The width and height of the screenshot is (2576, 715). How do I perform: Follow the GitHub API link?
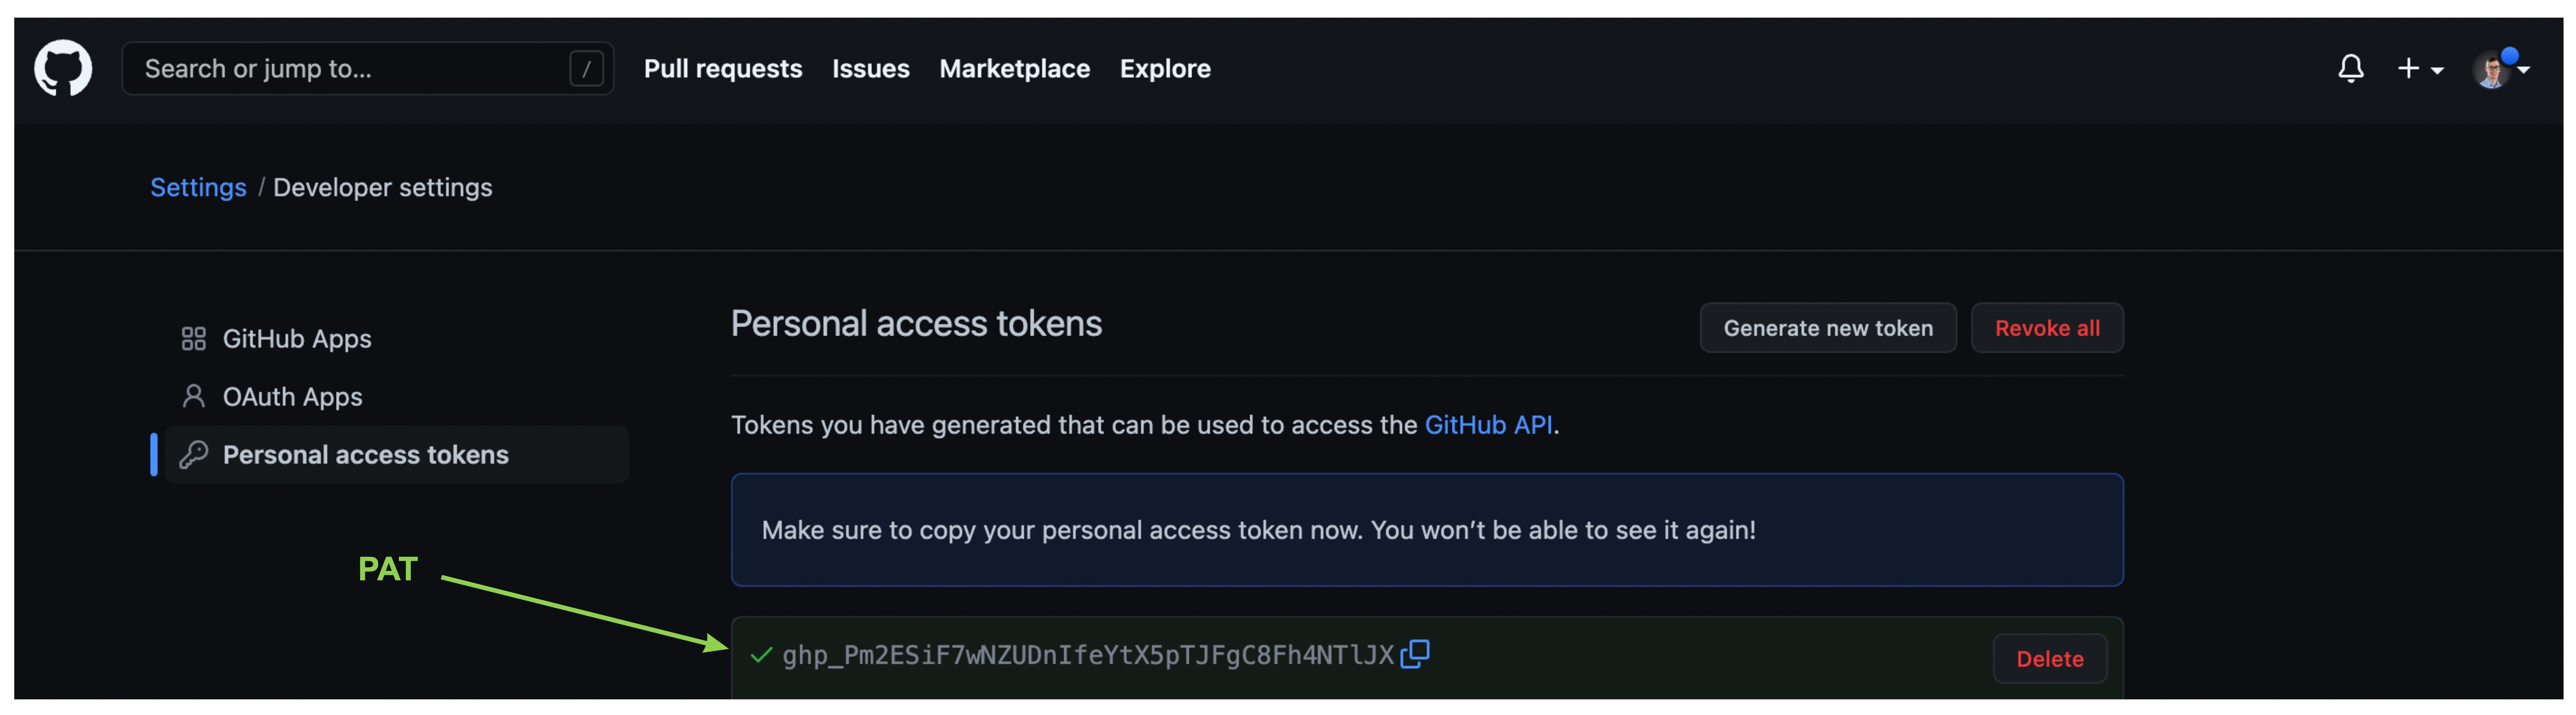tap(1488, 424)
